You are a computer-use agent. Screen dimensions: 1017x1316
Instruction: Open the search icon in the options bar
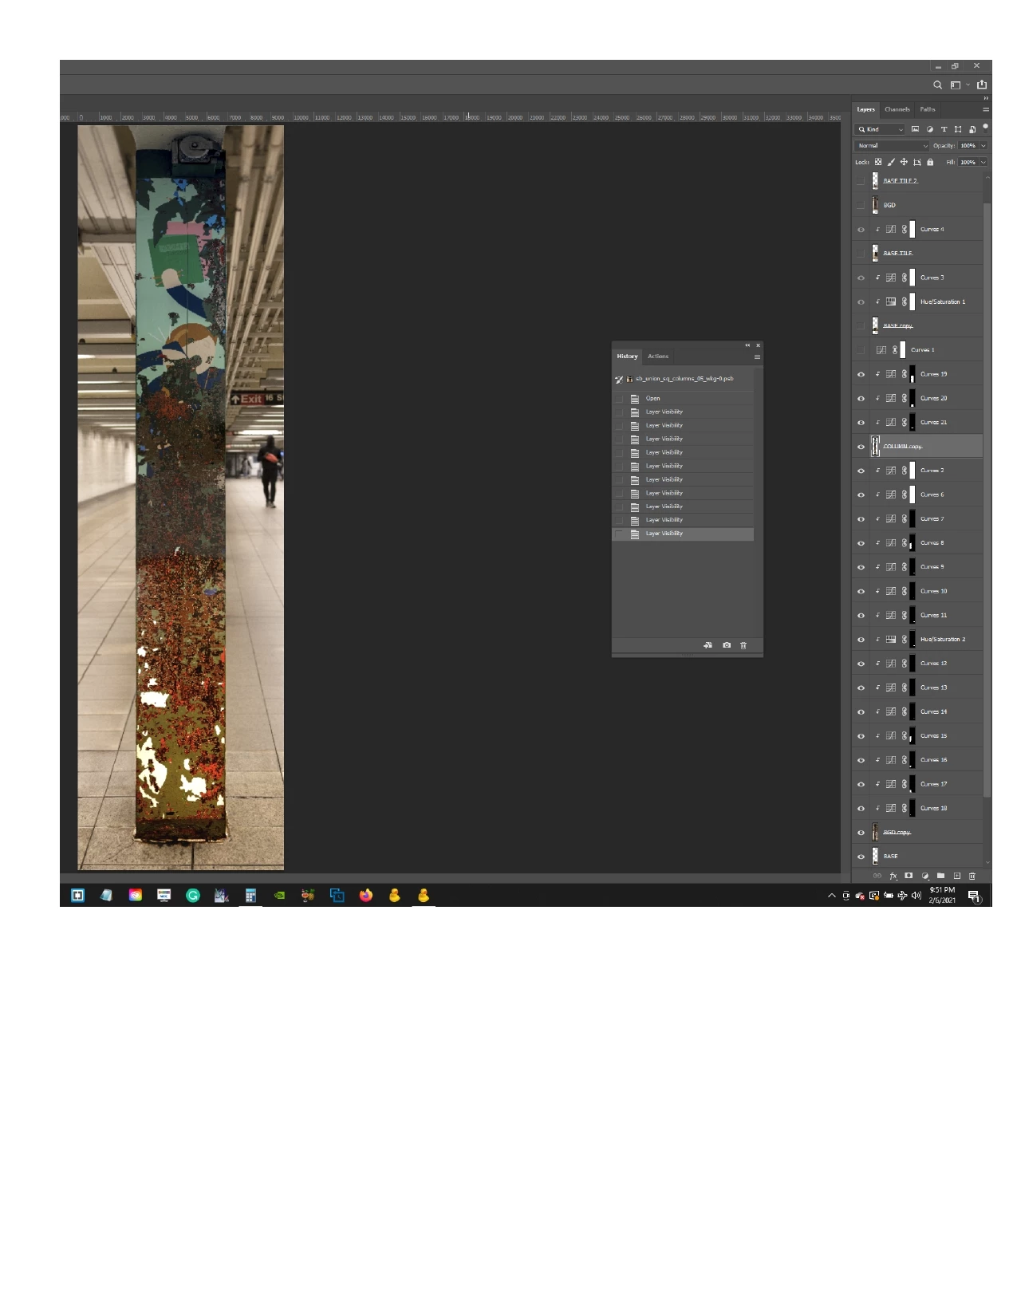(938, 85)
